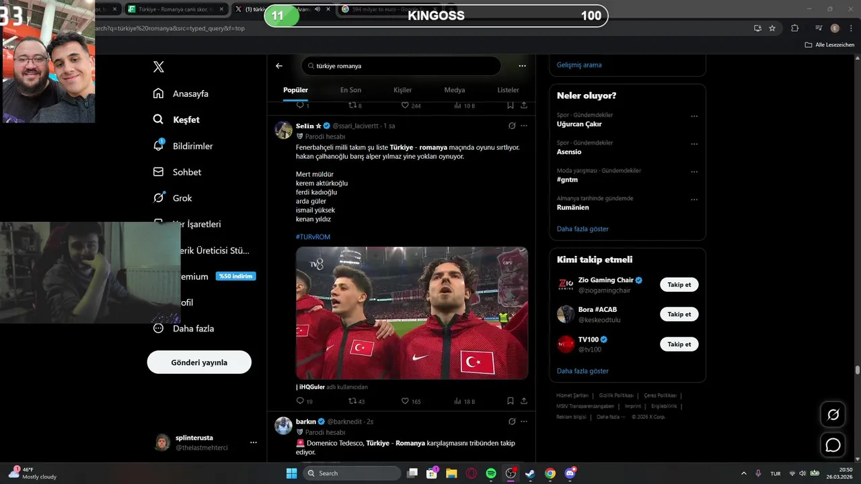The image size is (861, 484).
Task: Open options for Uğurcan Çakır trend
Action: coord(694,116)
